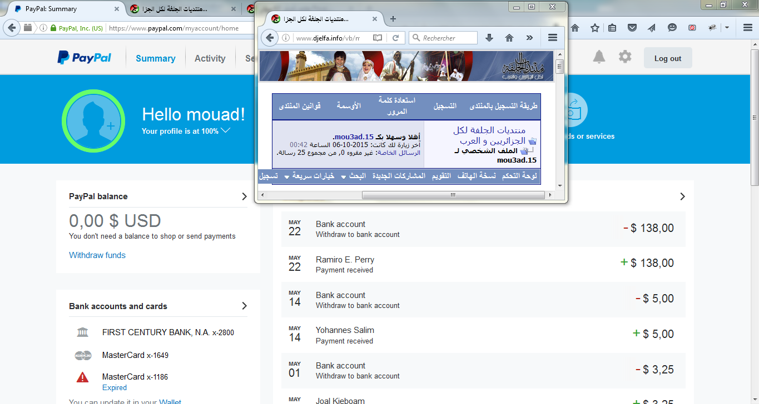Switch to the PayPal Summary tab

pyautogui.click(x=155, y=58)
